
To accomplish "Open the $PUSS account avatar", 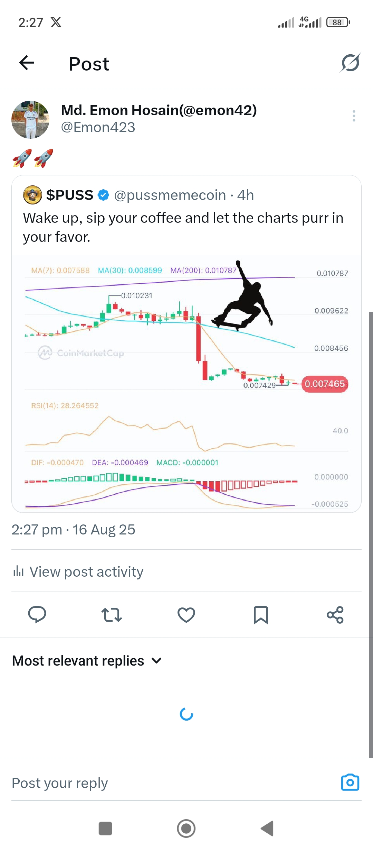I will tap(32, 195).
